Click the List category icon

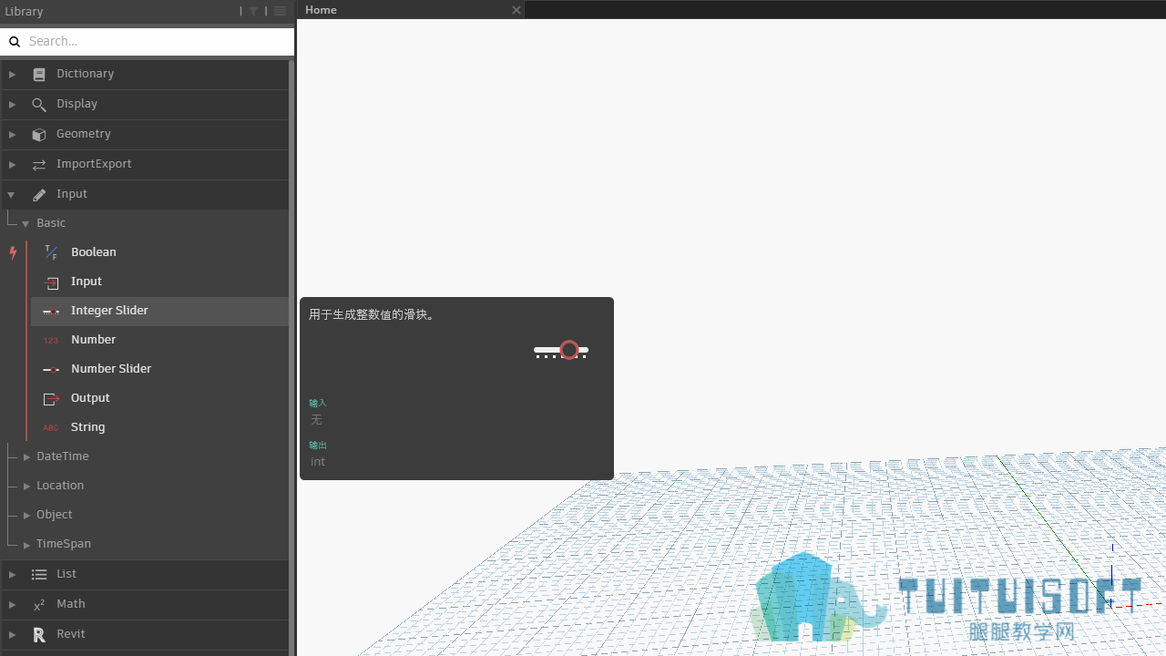click(39, 575)
